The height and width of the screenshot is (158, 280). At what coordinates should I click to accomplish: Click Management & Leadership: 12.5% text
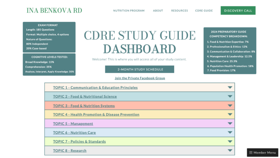pyautogui.click(x=230, y=57)
